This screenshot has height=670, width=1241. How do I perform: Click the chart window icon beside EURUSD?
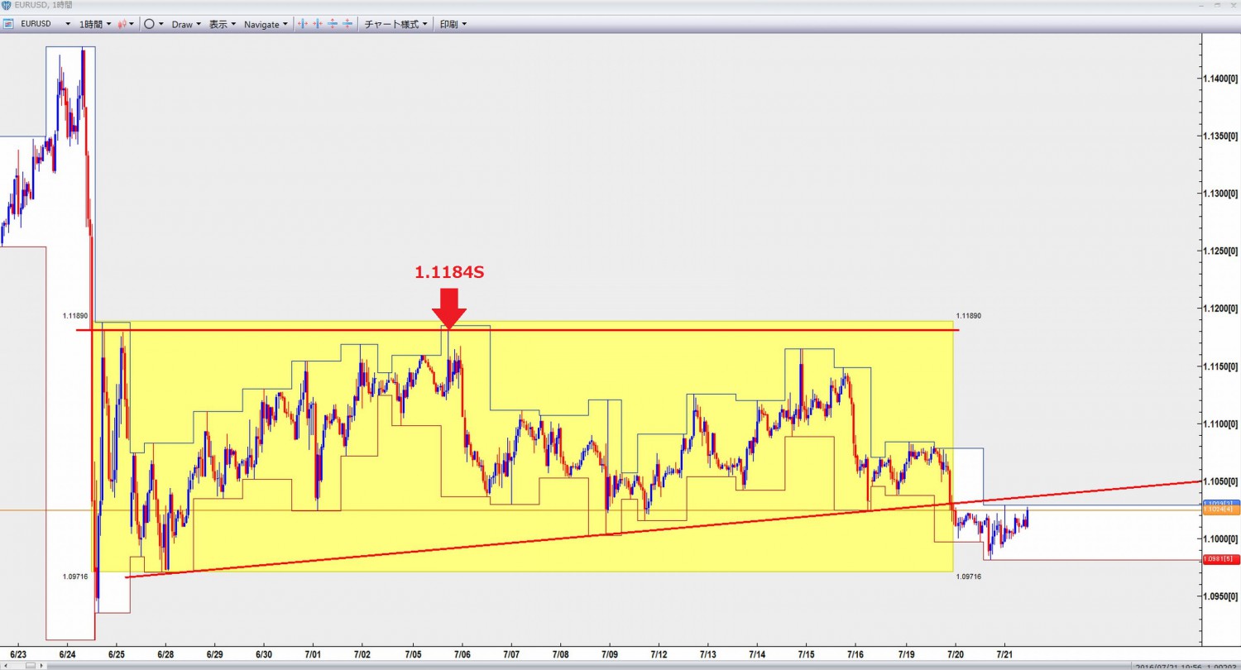pyautogui.click(x=7, y=24)
